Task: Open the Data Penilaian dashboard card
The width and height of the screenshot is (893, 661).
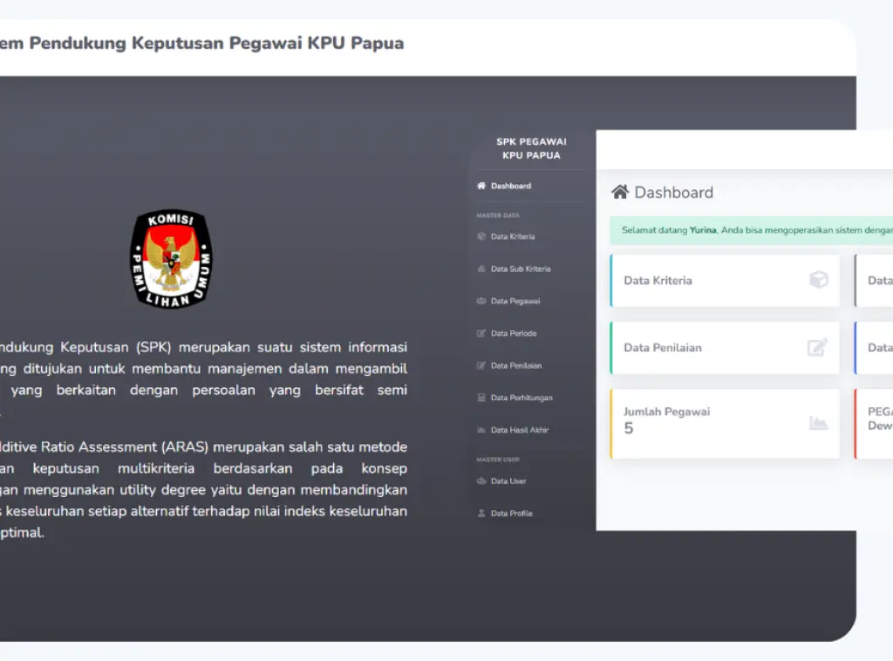Action: (x=724, y=348)
